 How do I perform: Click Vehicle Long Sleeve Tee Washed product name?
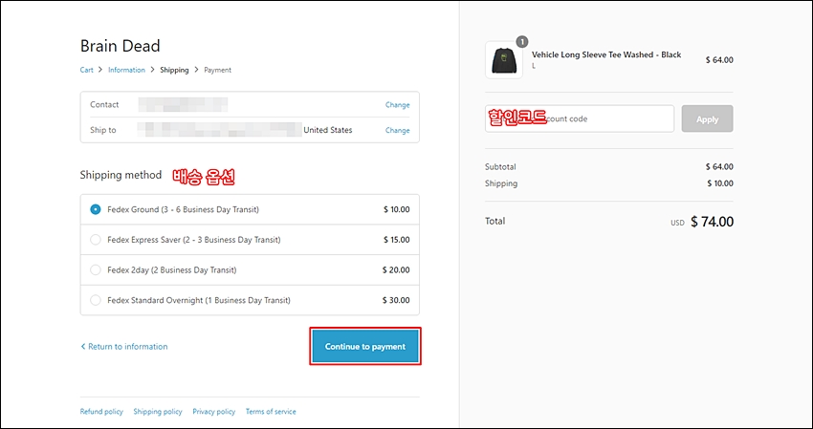click(x=606, y=54)
